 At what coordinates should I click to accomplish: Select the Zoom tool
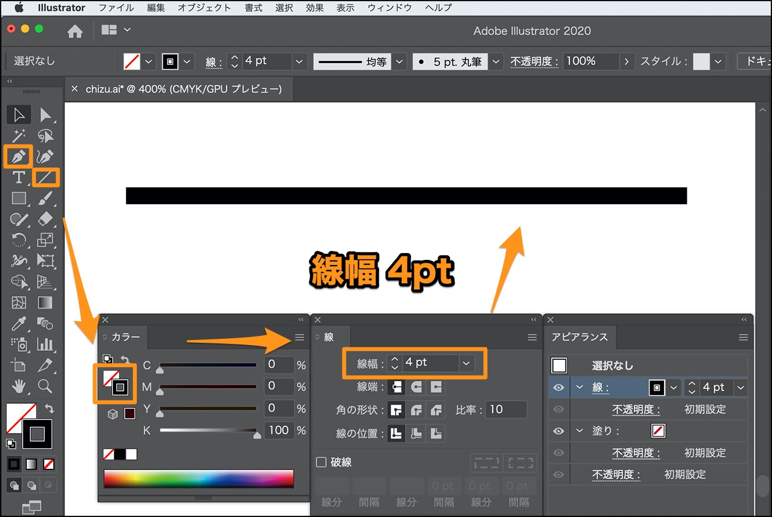[45, 386]
